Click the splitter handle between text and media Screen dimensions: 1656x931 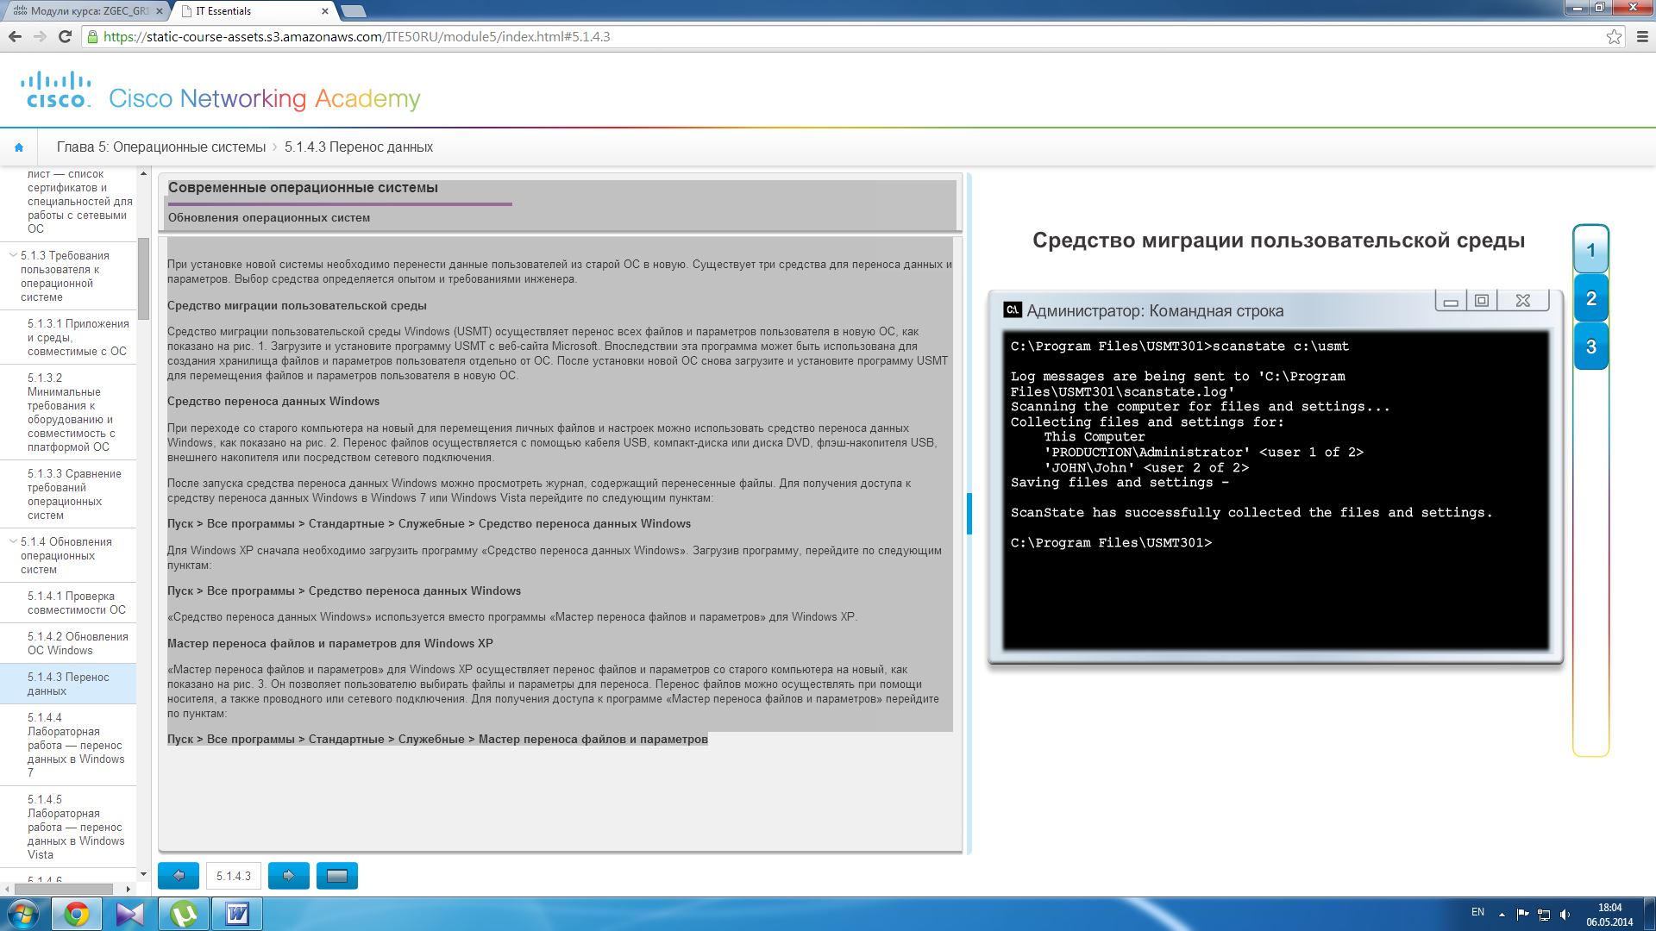click(969, 514)
